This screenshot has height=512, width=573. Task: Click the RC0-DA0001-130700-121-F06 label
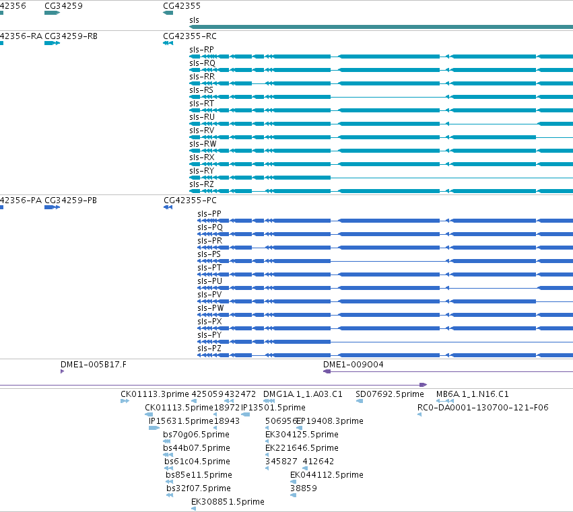[x=483, y=408]
